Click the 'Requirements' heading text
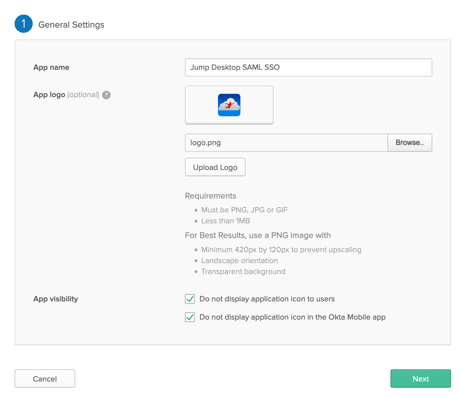The width and height of the screenshot is (462, 397). (211, 196)
